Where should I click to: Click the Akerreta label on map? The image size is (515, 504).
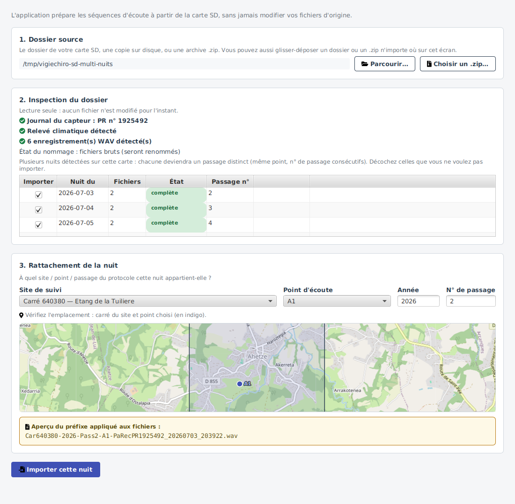[x=285, y=365]
